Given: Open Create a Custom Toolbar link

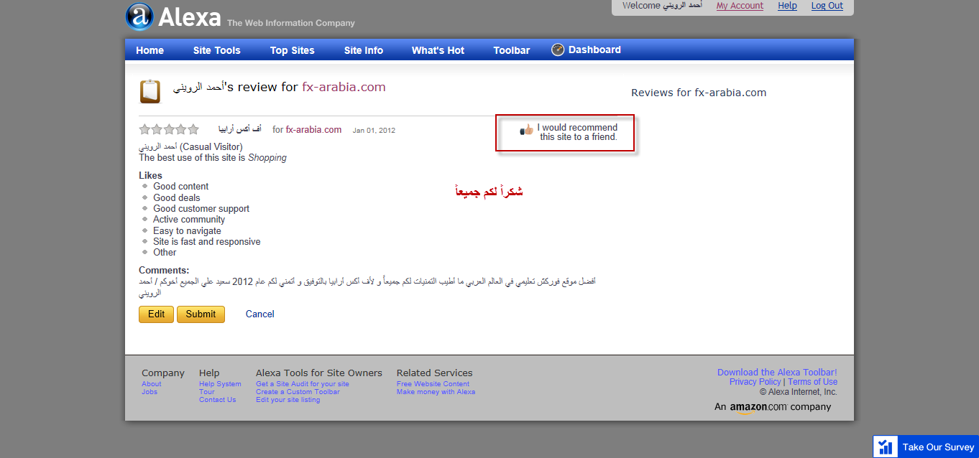Looking at the screenshot, I should 298,392.
